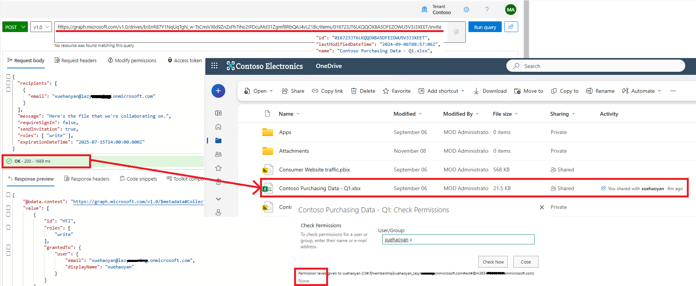
Task: Open the Name column sort dropdown
Action: [298, 114]
